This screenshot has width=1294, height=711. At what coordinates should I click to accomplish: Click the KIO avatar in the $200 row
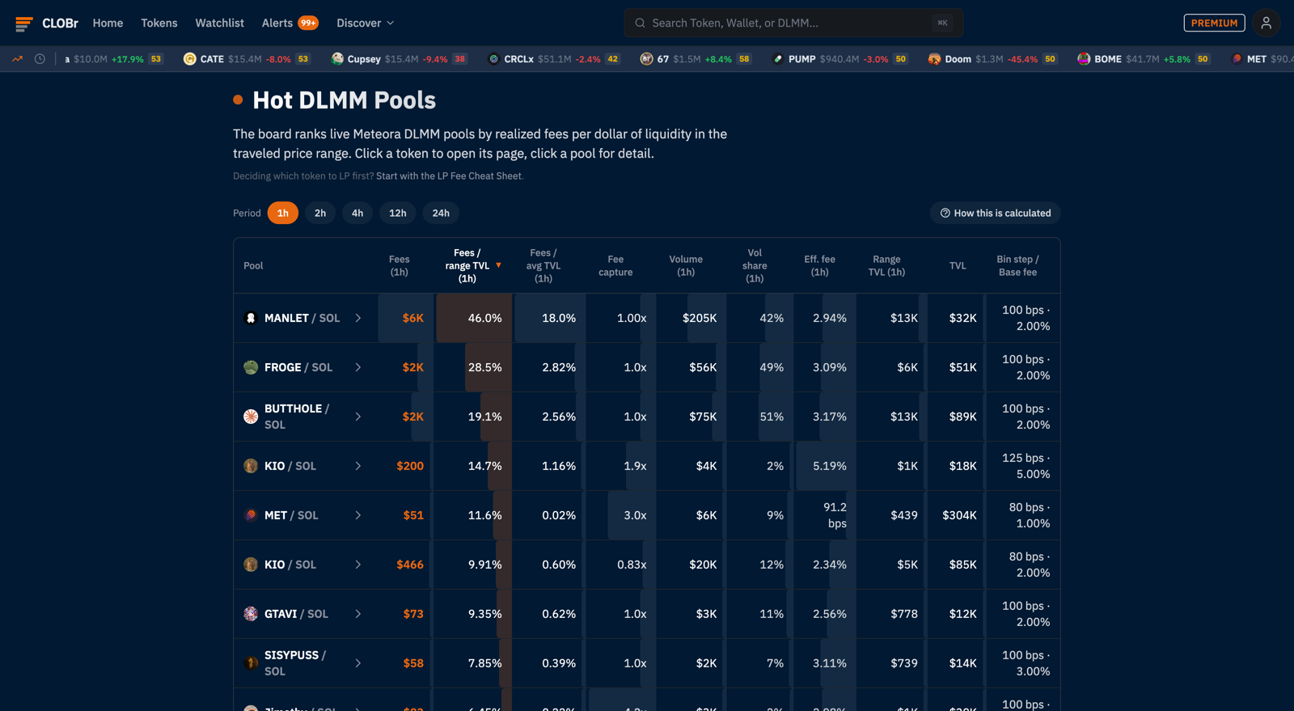pyautogui.click(x=251, y=466)
